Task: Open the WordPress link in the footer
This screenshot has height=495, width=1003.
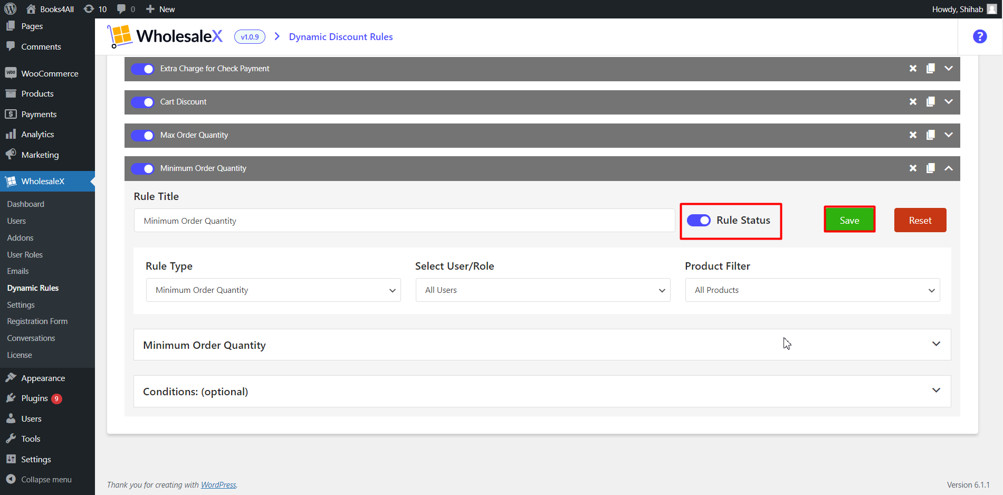Action: [x=218, y=485]
